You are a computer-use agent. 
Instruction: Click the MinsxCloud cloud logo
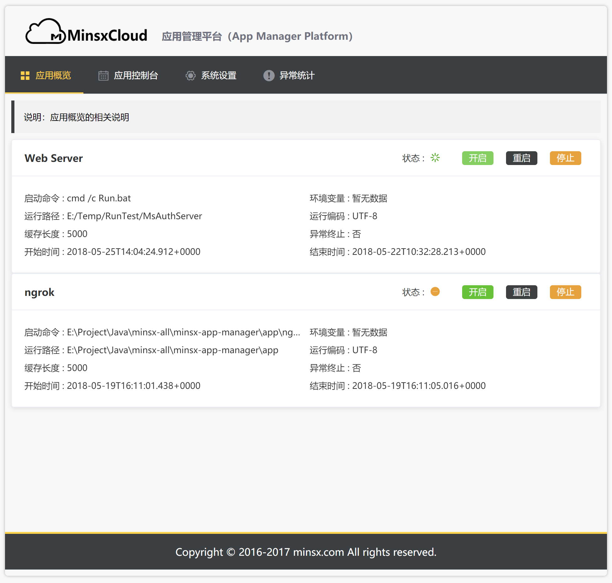coord(45,31)
